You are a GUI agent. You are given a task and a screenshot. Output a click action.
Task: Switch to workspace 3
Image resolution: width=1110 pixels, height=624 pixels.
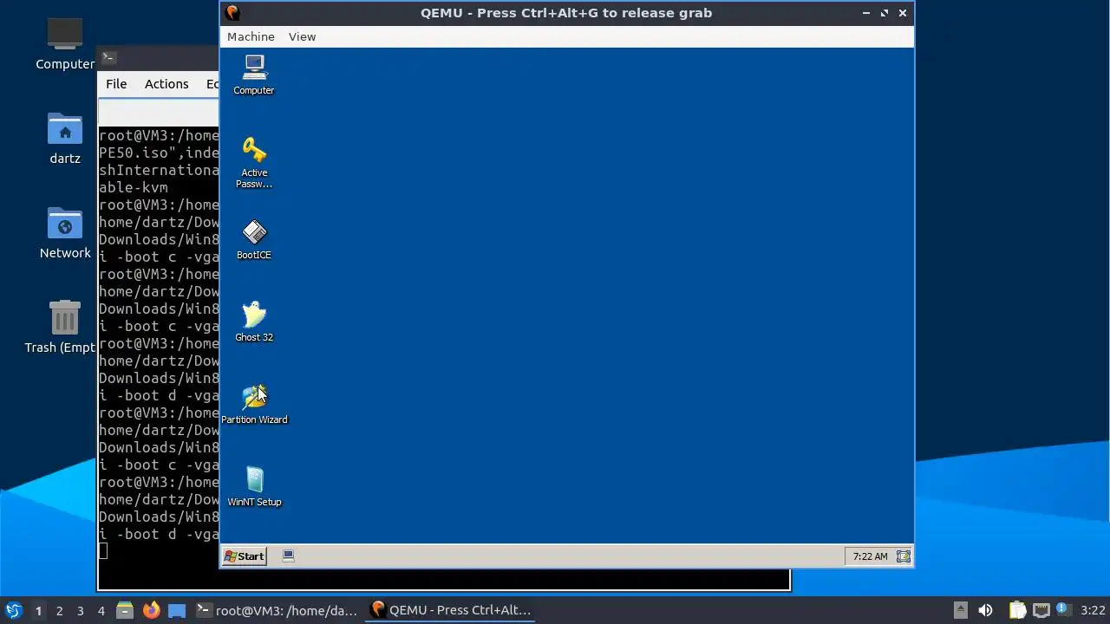(80, 610)
